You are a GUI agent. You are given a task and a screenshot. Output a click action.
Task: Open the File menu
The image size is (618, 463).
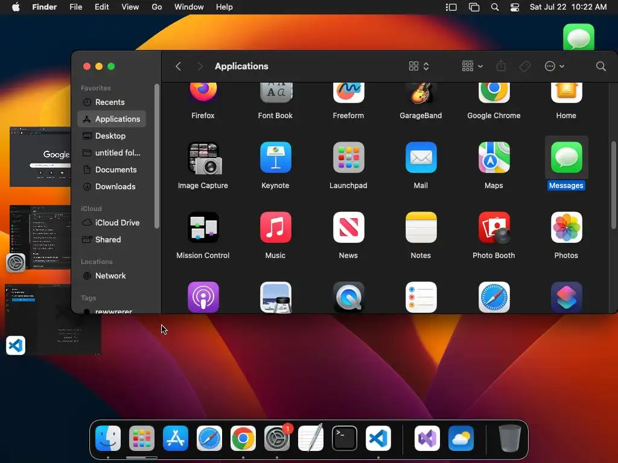point(75,7)
